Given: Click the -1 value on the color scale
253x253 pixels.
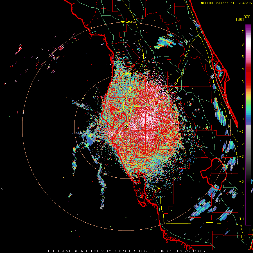Looking at the screenshot, I should [241, 132].
